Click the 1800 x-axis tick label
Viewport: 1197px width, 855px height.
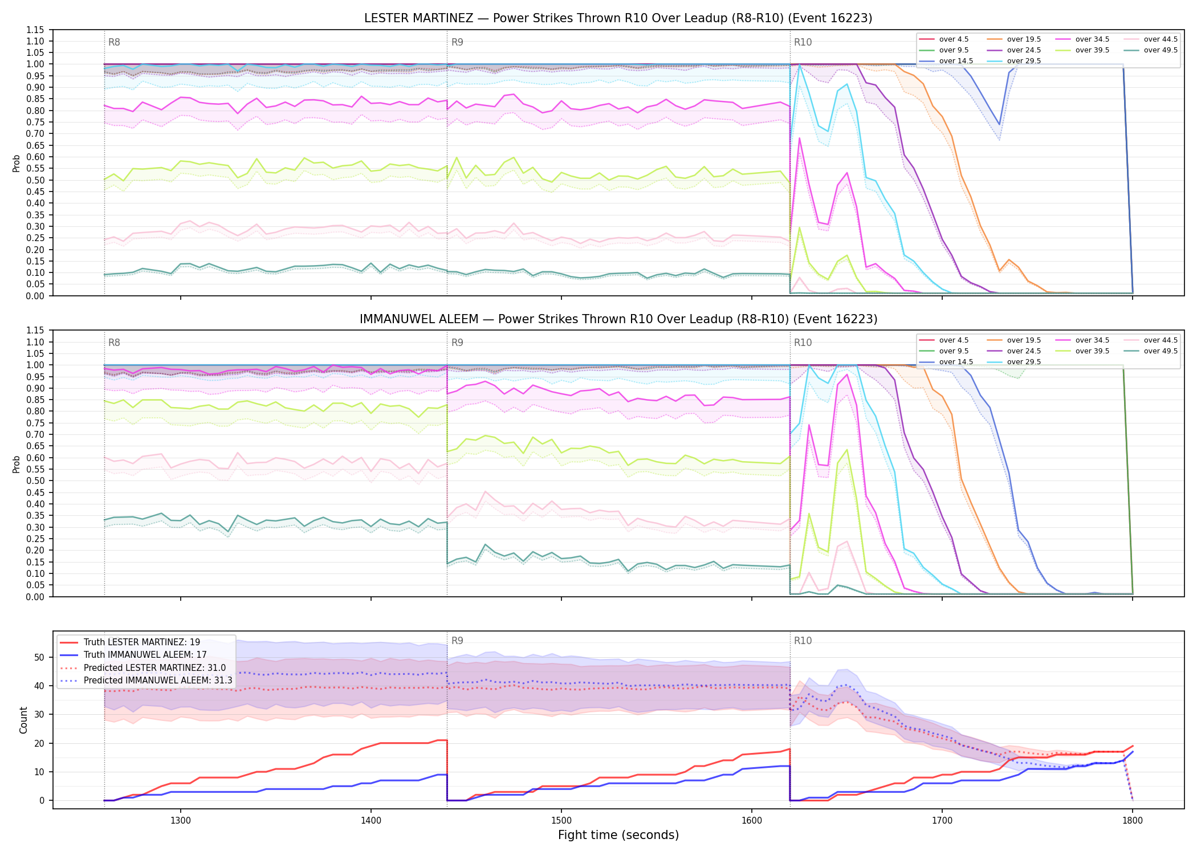[1133, 820]
